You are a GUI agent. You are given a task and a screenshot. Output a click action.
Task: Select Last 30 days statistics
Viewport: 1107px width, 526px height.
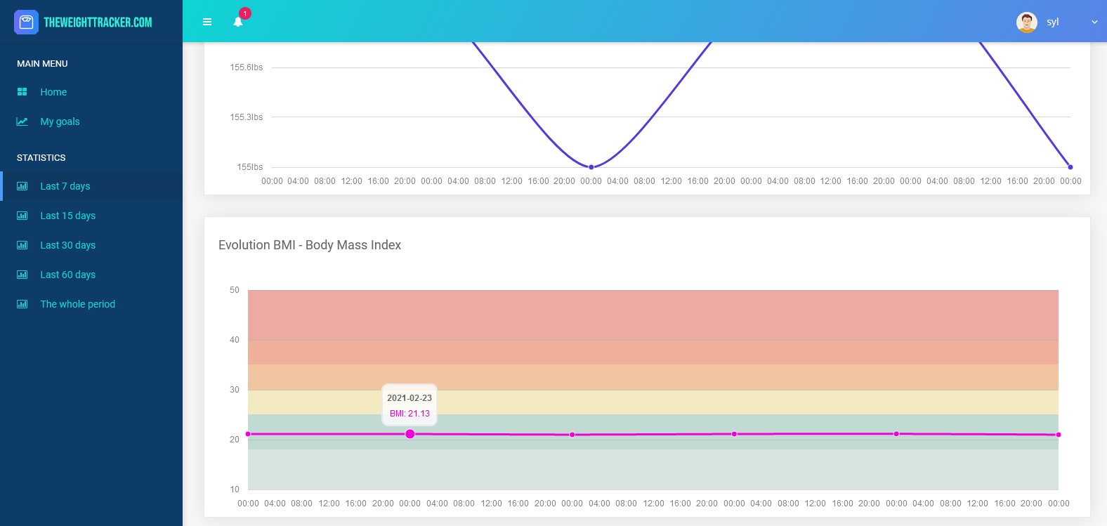pyautogui.click(x=67, y=245)
